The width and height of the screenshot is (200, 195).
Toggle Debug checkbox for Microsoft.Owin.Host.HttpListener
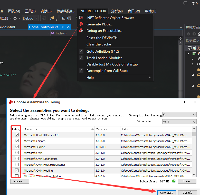(x=17, y=164)
